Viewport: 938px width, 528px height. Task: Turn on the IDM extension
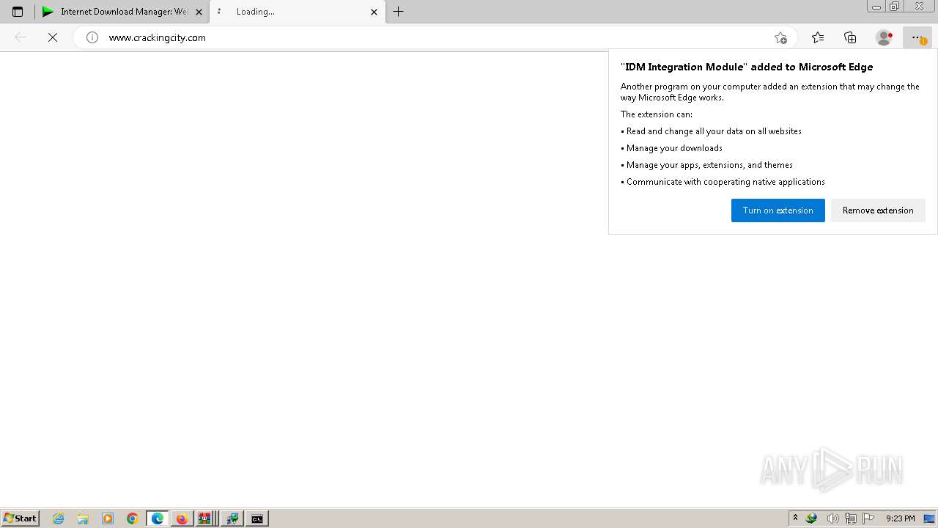click(x=778, y=210)
